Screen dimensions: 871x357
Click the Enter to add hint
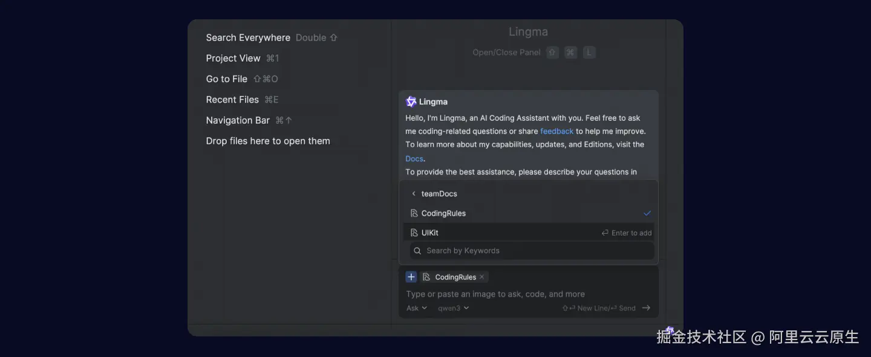click(x=627, y=233)
